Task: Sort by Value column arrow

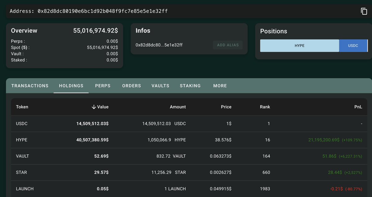Action: [x=94, y=107]
